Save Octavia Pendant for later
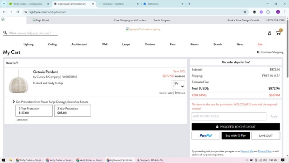The height and width of the screenshot is (163, 289). [166, 93]
